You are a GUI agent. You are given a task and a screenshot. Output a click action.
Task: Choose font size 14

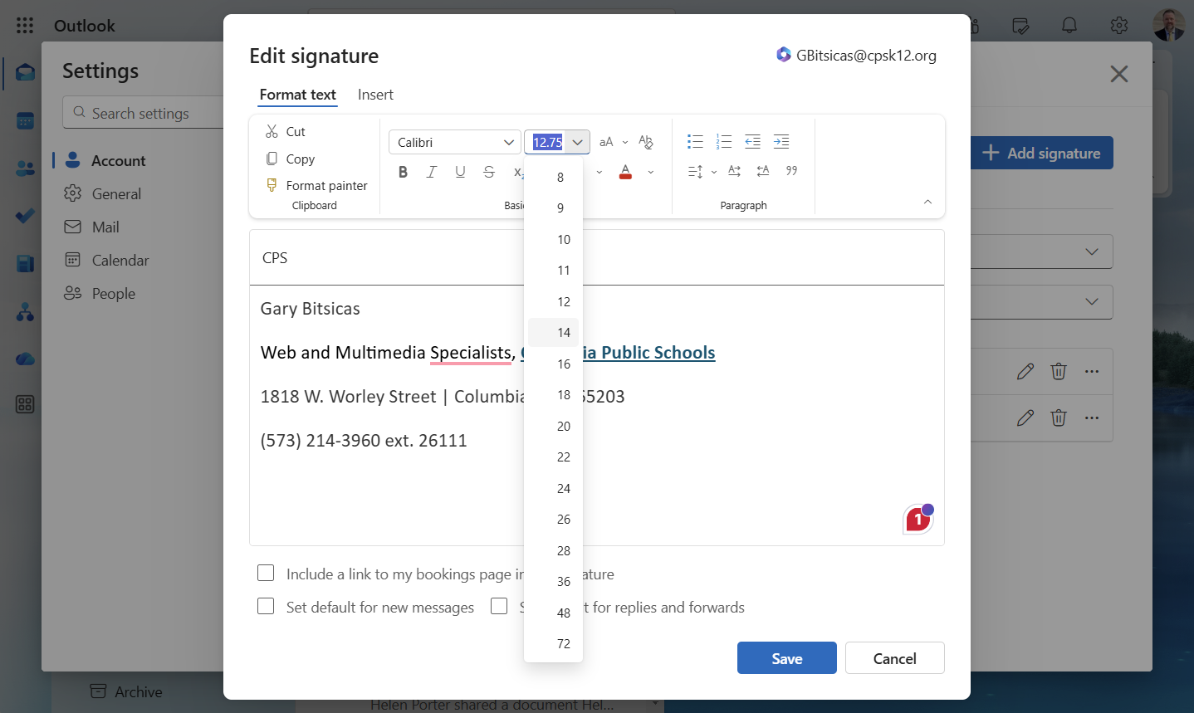pyautogui.click(x=554, y=332)
